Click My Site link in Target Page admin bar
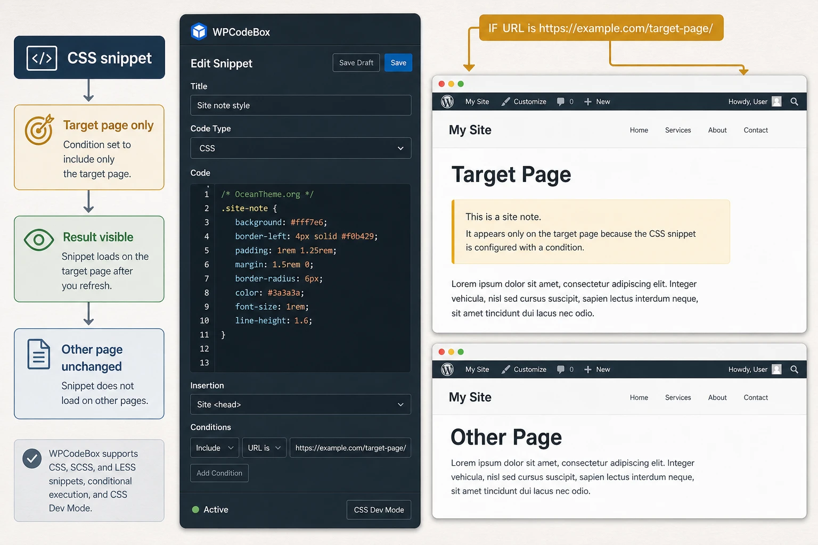 (x=477, y=102)
